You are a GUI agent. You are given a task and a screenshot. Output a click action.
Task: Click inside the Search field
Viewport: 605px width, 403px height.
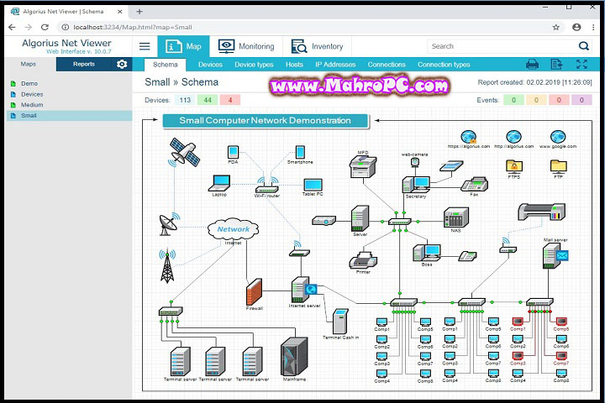tap(502, 46)
